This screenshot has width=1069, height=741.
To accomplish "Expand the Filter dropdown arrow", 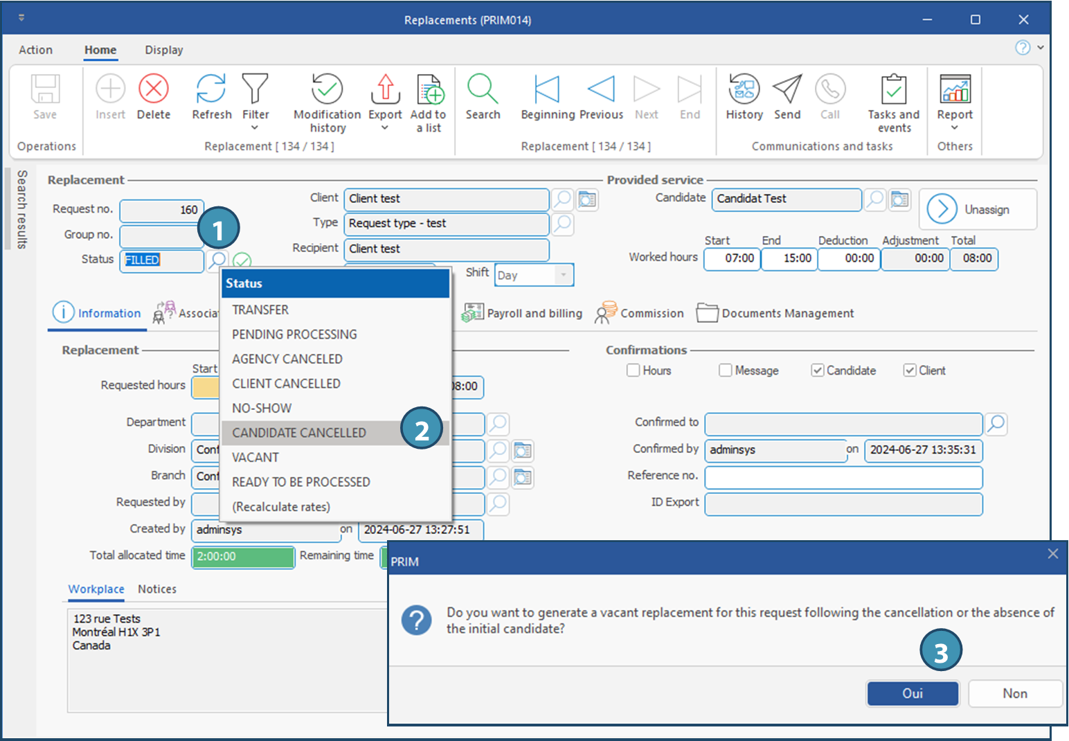I will 255,128.
